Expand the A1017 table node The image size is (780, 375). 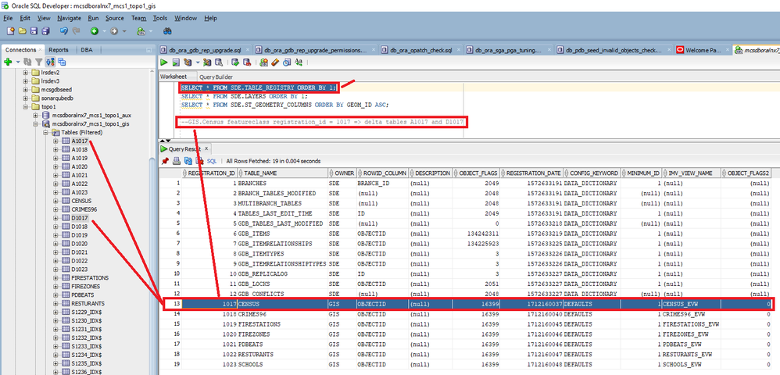coord(56,141)
